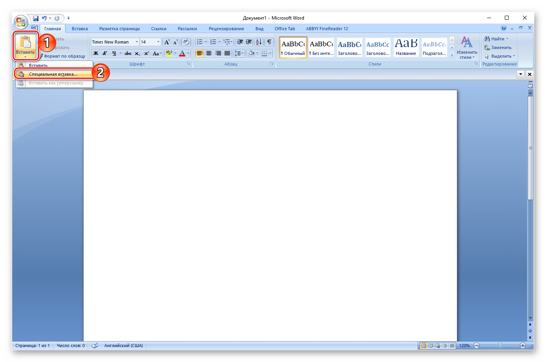Screen dimensions: 546x362
Task: Click Английский (США) language in status bar
Action: (x=123, y=346)
